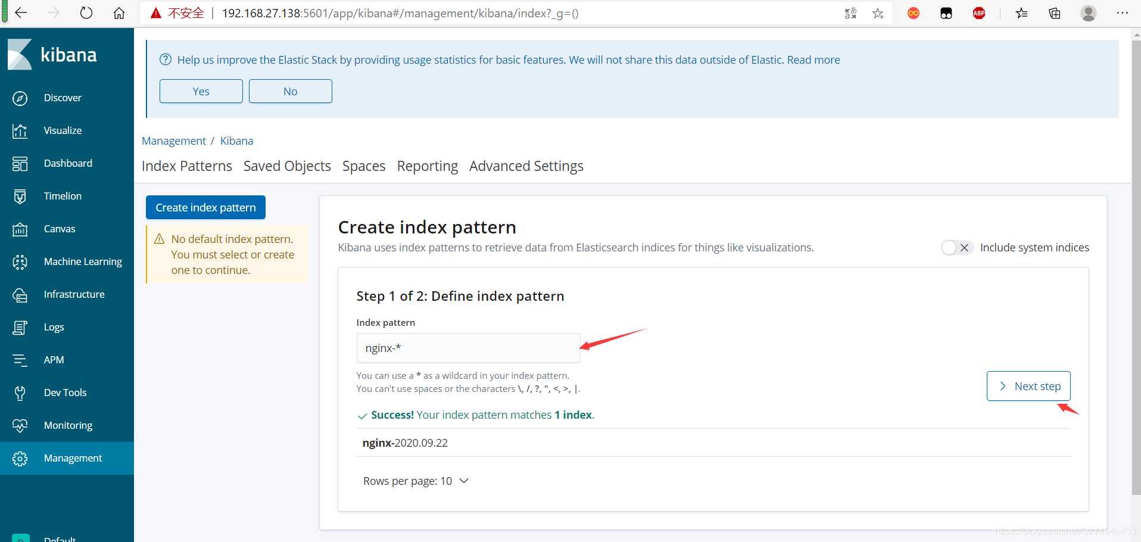This screenshot has height=542, width=1141.
Task: Open Discover compass icon in sidebar
Action: click(20, 98)
